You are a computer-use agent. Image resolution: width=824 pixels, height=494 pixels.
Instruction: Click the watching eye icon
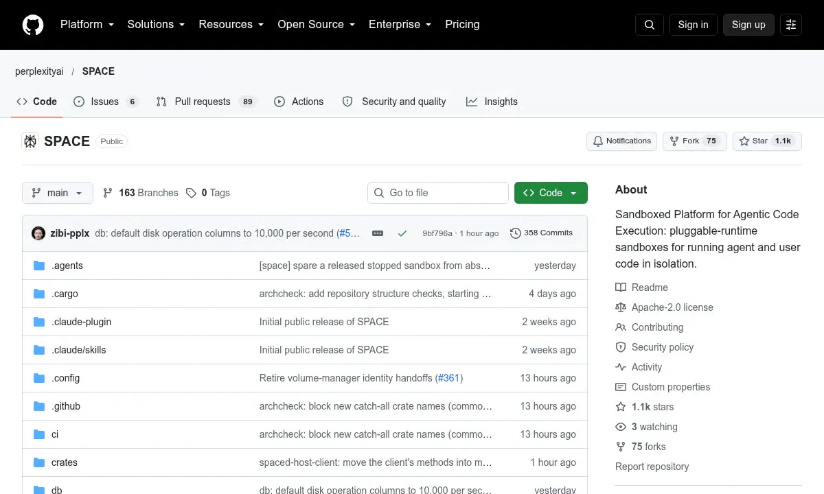pos(621,427)
